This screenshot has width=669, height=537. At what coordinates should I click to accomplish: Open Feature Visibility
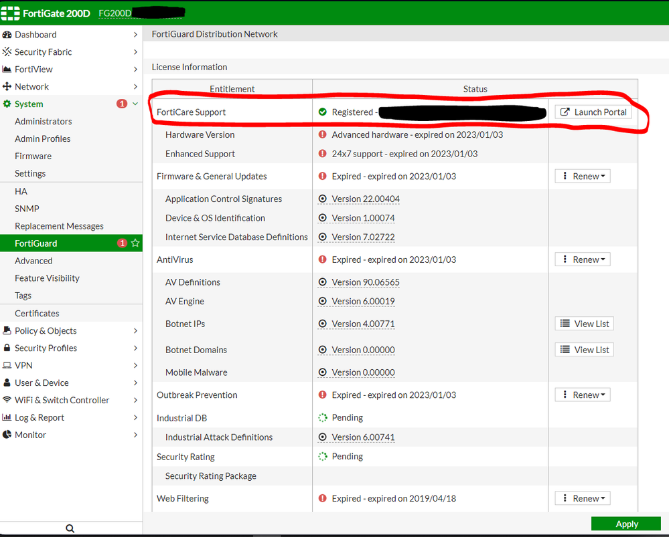coord(71,278)
